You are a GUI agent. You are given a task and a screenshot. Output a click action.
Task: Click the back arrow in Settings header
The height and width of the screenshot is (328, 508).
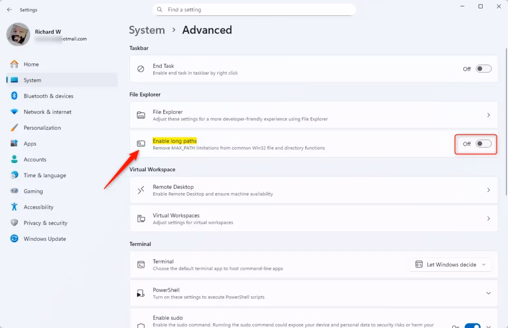pyautogui.click(x=9, y=10)
